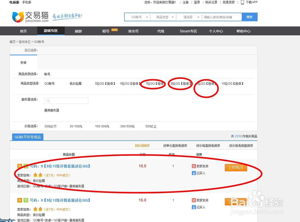
Task: Open the 个人中心 navigation tab
Action: click(x=216, y=31)
